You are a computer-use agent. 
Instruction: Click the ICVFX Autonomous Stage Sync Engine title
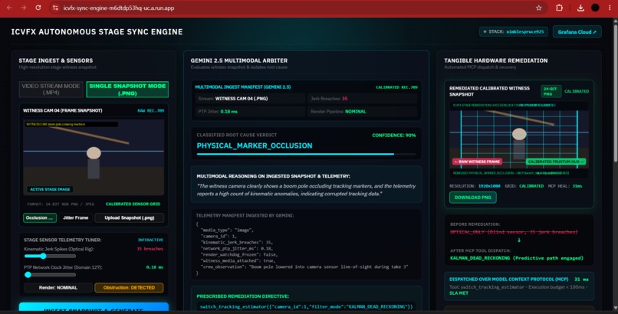pos(97,32)
